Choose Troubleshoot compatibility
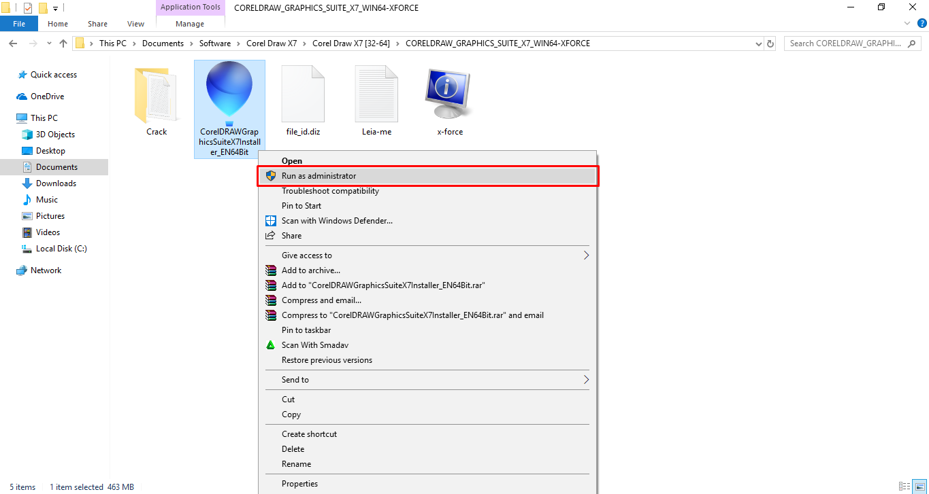Image resolution: width=929 pixels, height=494 pixels. [427, 191]
